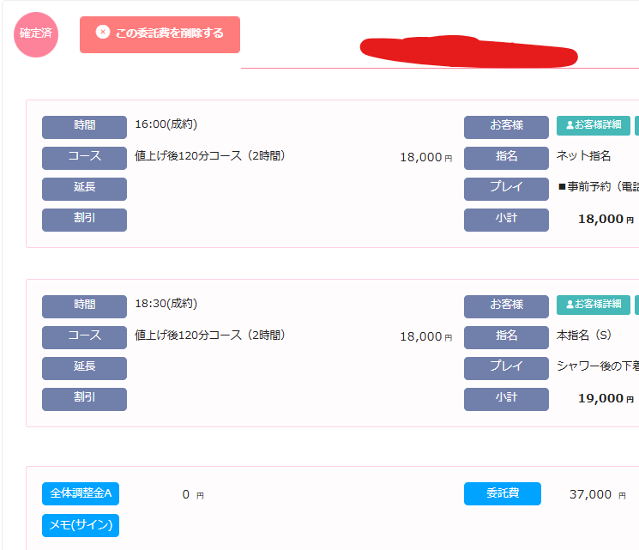Click the 指名 label beside 本指名（S）
The width and height of the screenshot is (639, 550).
[x=506, y=337]
